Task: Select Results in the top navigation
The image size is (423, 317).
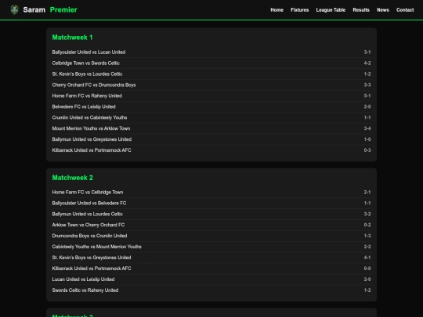Action: tap(361, 10)
